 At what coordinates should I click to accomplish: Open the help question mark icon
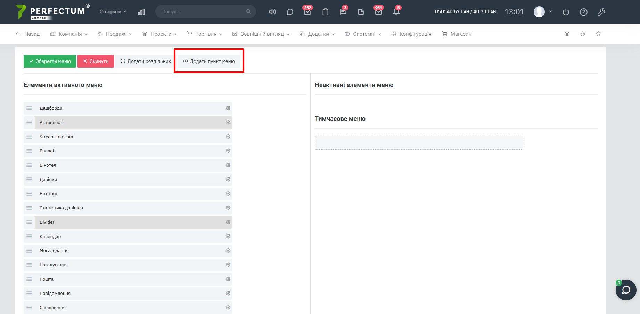click(583, 12)
